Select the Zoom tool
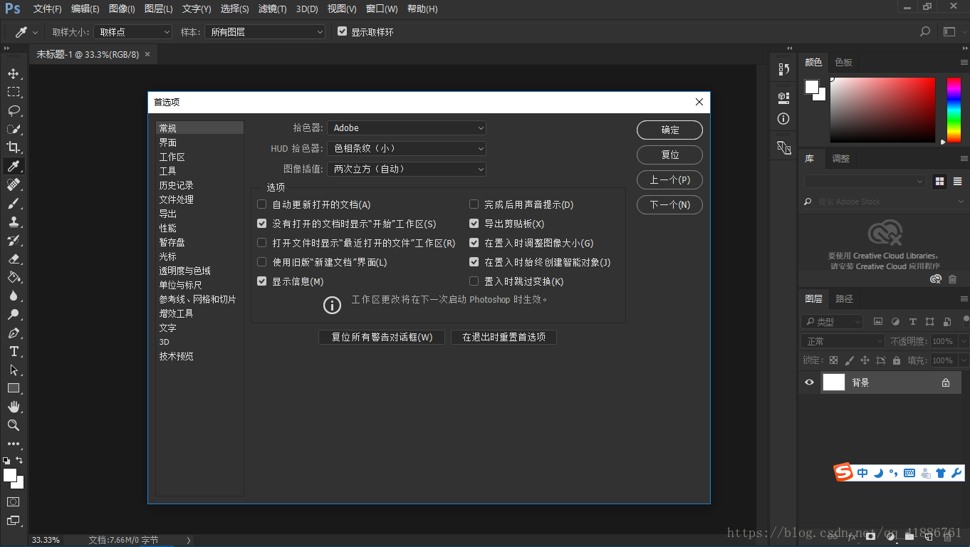The width and height of the screenshot is (970, 547). point(14,425)
